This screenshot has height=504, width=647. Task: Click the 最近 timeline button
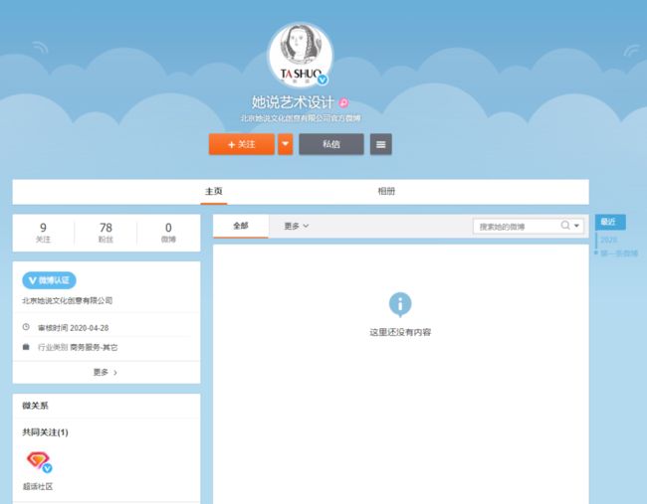[610, 222]
